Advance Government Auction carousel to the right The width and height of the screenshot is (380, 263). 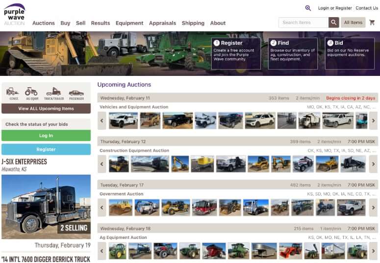tap(373, 208)
